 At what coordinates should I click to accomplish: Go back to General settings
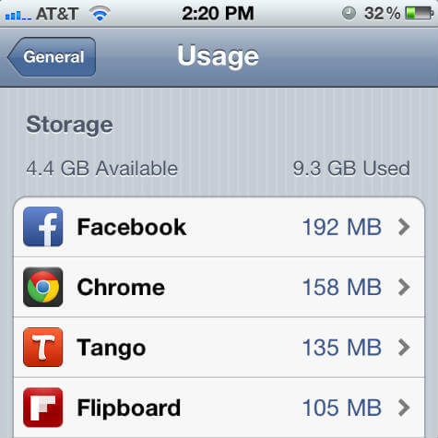[52, 57]
